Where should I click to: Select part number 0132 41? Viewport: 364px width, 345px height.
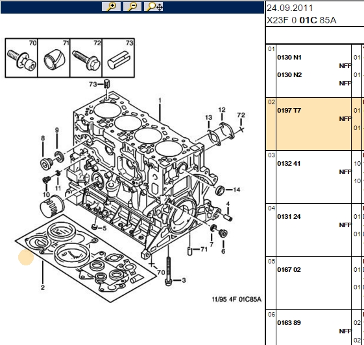289,164
